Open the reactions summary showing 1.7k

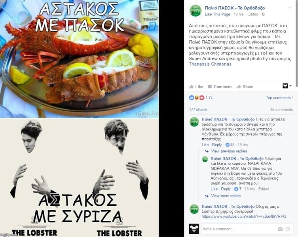pyautogui.click(x=201, y=98)
